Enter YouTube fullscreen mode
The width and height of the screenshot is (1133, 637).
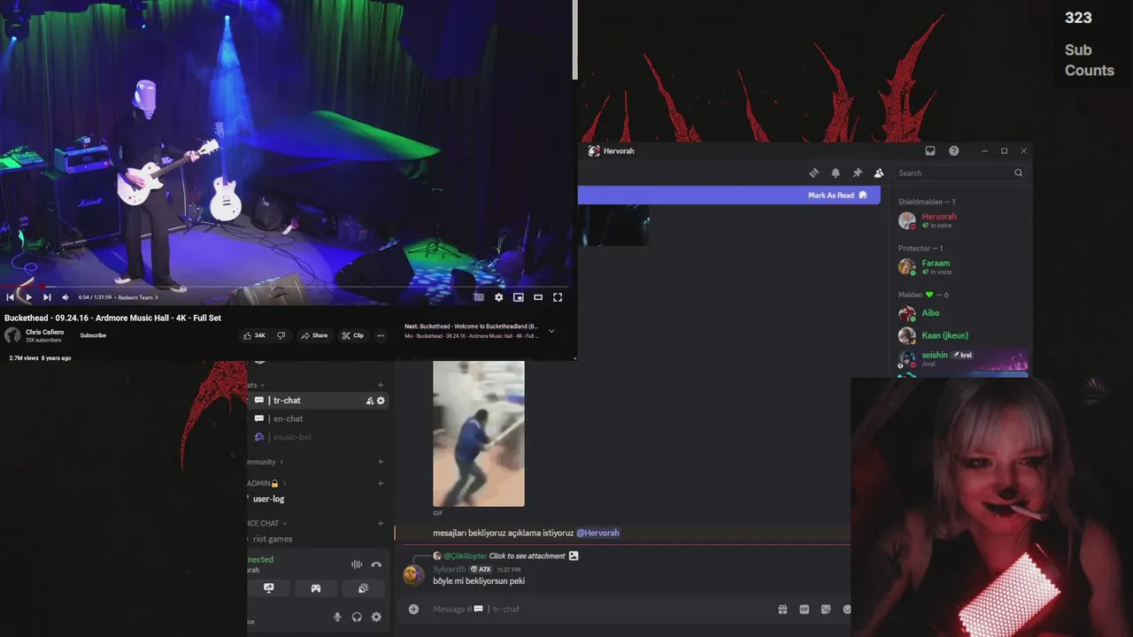click(x=558, y=297)
